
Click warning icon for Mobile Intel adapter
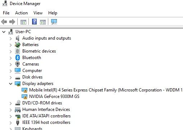pyautogui.click(x=24, y=90)
